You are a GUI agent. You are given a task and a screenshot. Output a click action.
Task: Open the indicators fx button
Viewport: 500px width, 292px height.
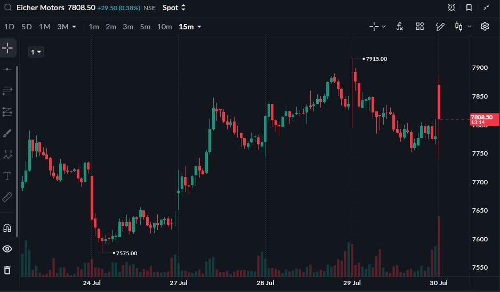coord(400,27)
